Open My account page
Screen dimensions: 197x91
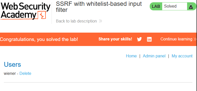pos(182,56)
